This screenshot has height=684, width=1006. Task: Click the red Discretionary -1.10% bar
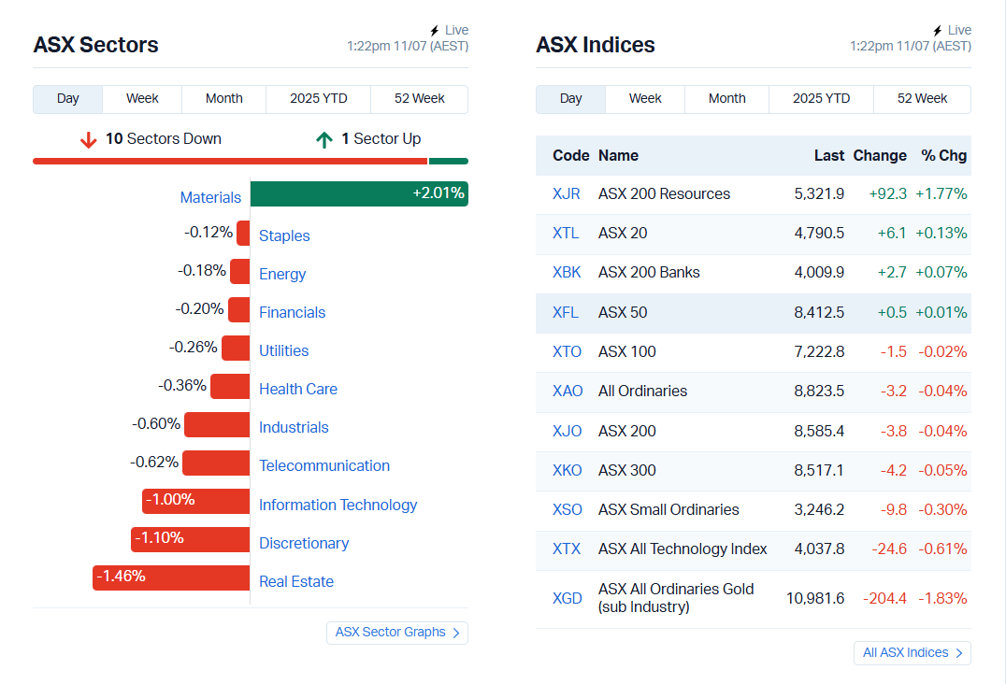point(191,540)
